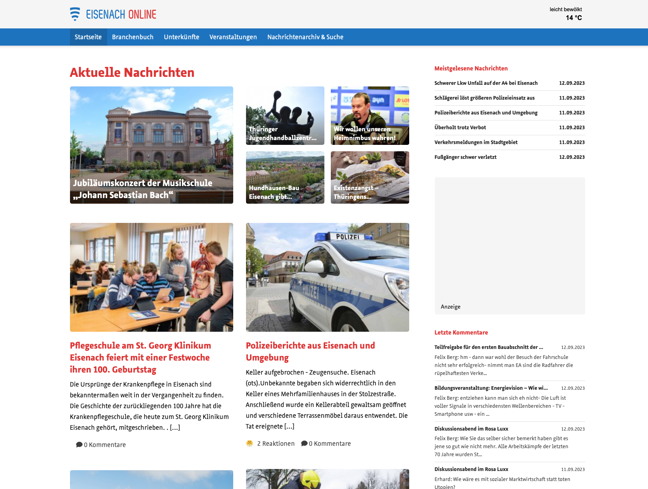Viewport: 648px width, 489px height.
Task: Open Überholt trotz Verbot in Meistgelesene
Action: [460, 127]
